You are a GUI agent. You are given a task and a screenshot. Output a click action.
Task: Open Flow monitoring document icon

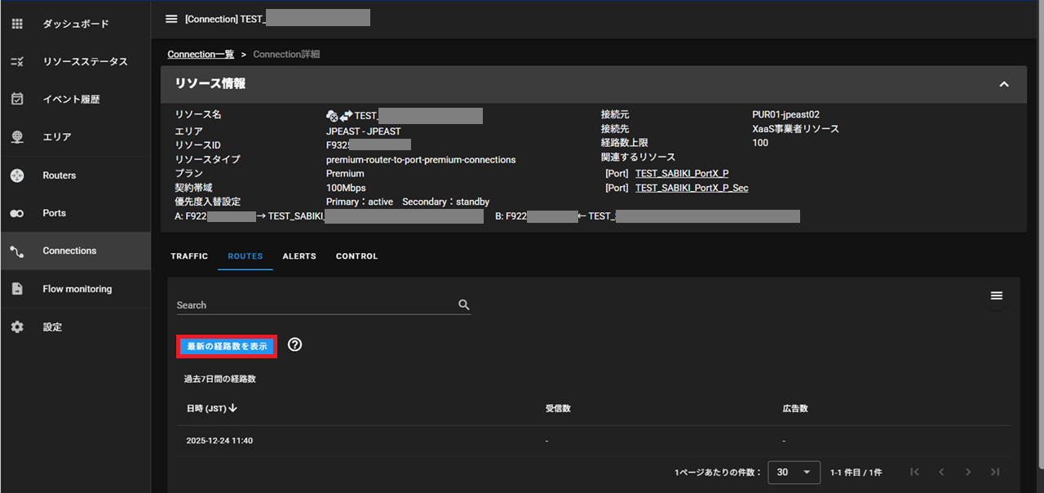(17, 289)
